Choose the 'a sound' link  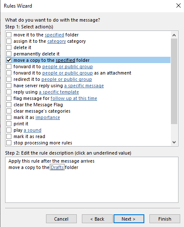(32, 130)
